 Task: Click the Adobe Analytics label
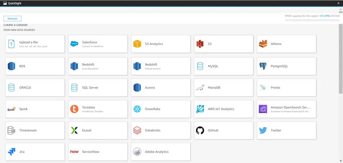[157, 152]
